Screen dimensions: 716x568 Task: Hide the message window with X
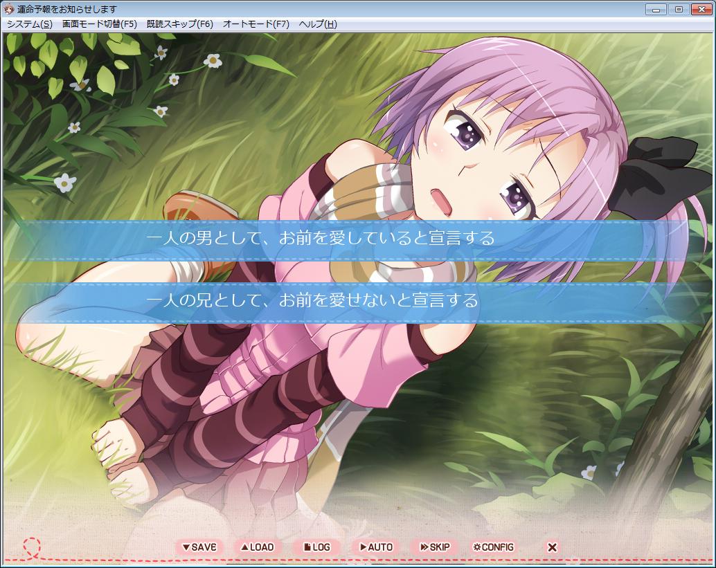coord(552,547)
